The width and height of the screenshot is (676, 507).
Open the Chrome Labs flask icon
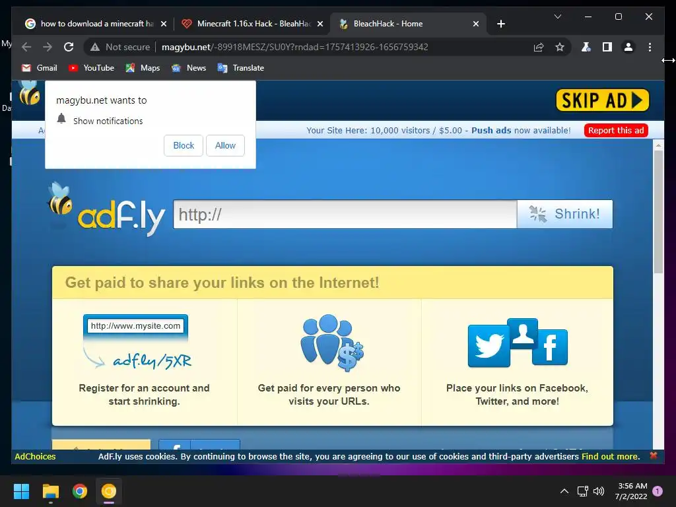(x=586, y=47)
